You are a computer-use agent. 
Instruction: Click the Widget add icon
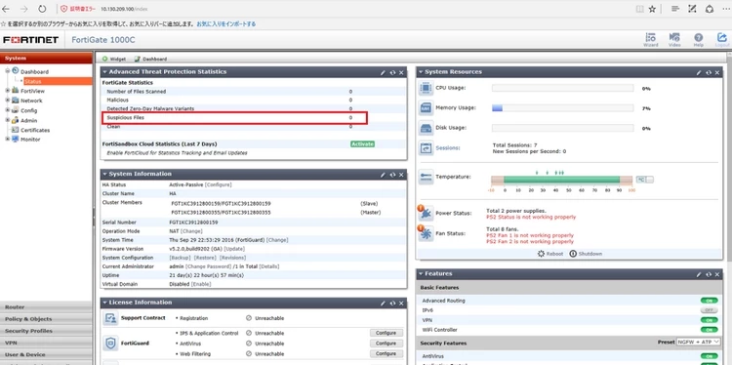click(105, 59)
